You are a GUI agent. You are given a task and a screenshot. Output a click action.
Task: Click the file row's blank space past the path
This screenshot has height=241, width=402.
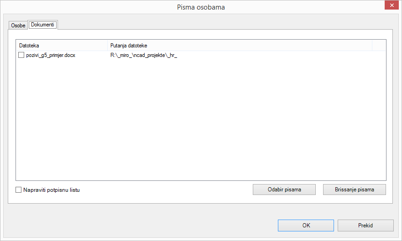pyautogui.click(x=281, y=55)
